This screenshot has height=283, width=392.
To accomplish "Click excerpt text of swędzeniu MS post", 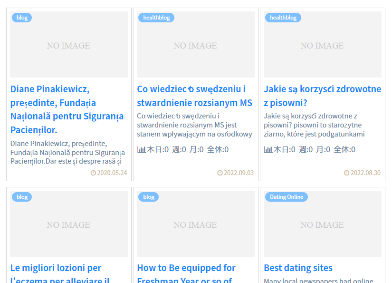I will 194,125.
